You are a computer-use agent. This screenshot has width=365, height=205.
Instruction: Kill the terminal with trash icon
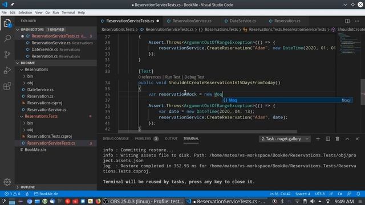point(337,139)
